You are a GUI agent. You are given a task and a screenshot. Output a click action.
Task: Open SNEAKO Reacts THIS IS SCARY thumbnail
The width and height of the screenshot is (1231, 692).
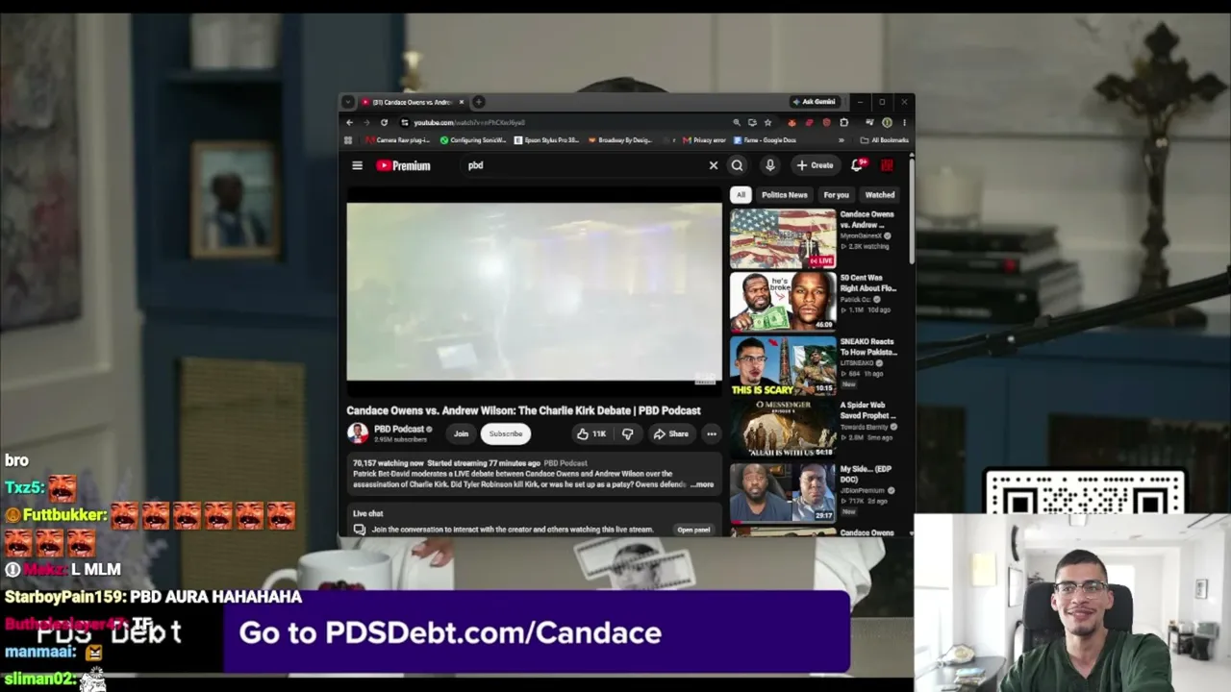(783, 365)
